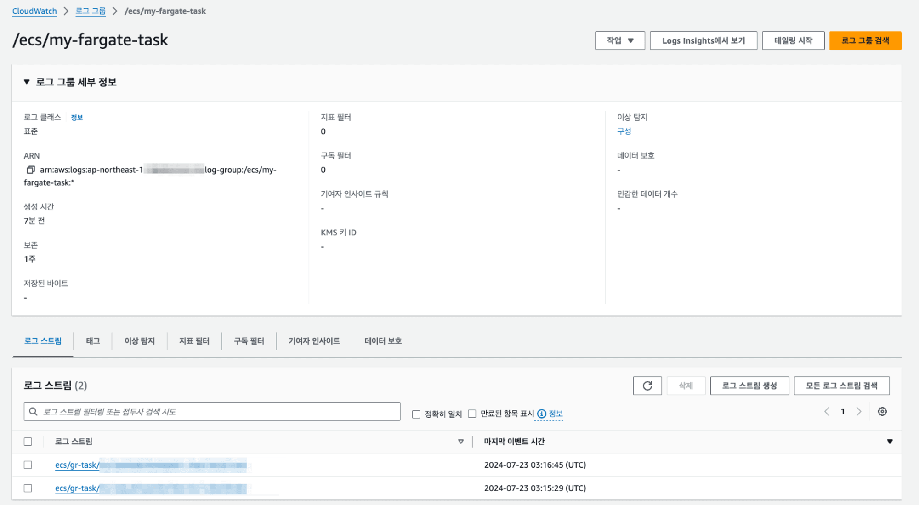Click the 7분 전 creation time value
The width and height of the screenshot is (919, 505).
click(x=34, y=221)
